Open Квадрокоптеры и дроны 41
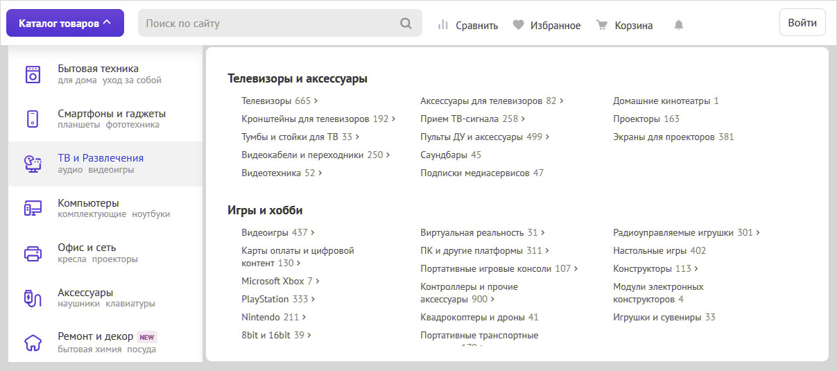Screen dimensions: 837x371 pos(479,317)
